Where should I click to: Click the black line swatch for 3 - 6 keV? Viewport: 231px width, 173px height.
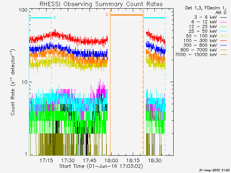point(223,18)
